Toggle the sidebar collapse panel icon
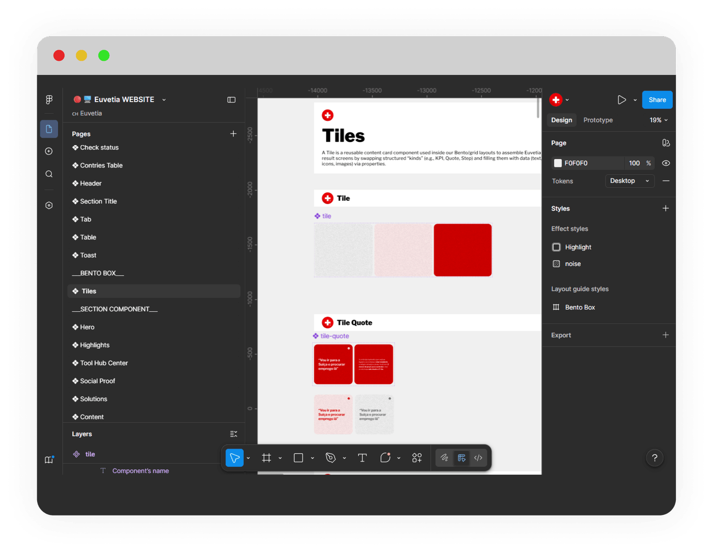The height and width of the screenshot is (553, 713). (x=231, y=100)
